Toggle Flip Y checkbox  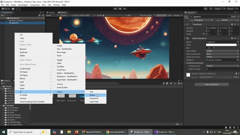tap(212, 48)
